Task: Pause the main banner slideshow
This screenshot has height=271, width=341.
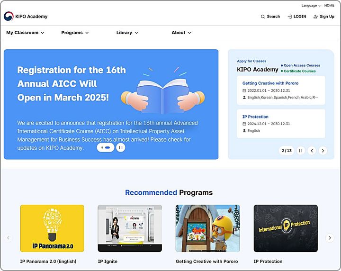Action: (121, 147)
